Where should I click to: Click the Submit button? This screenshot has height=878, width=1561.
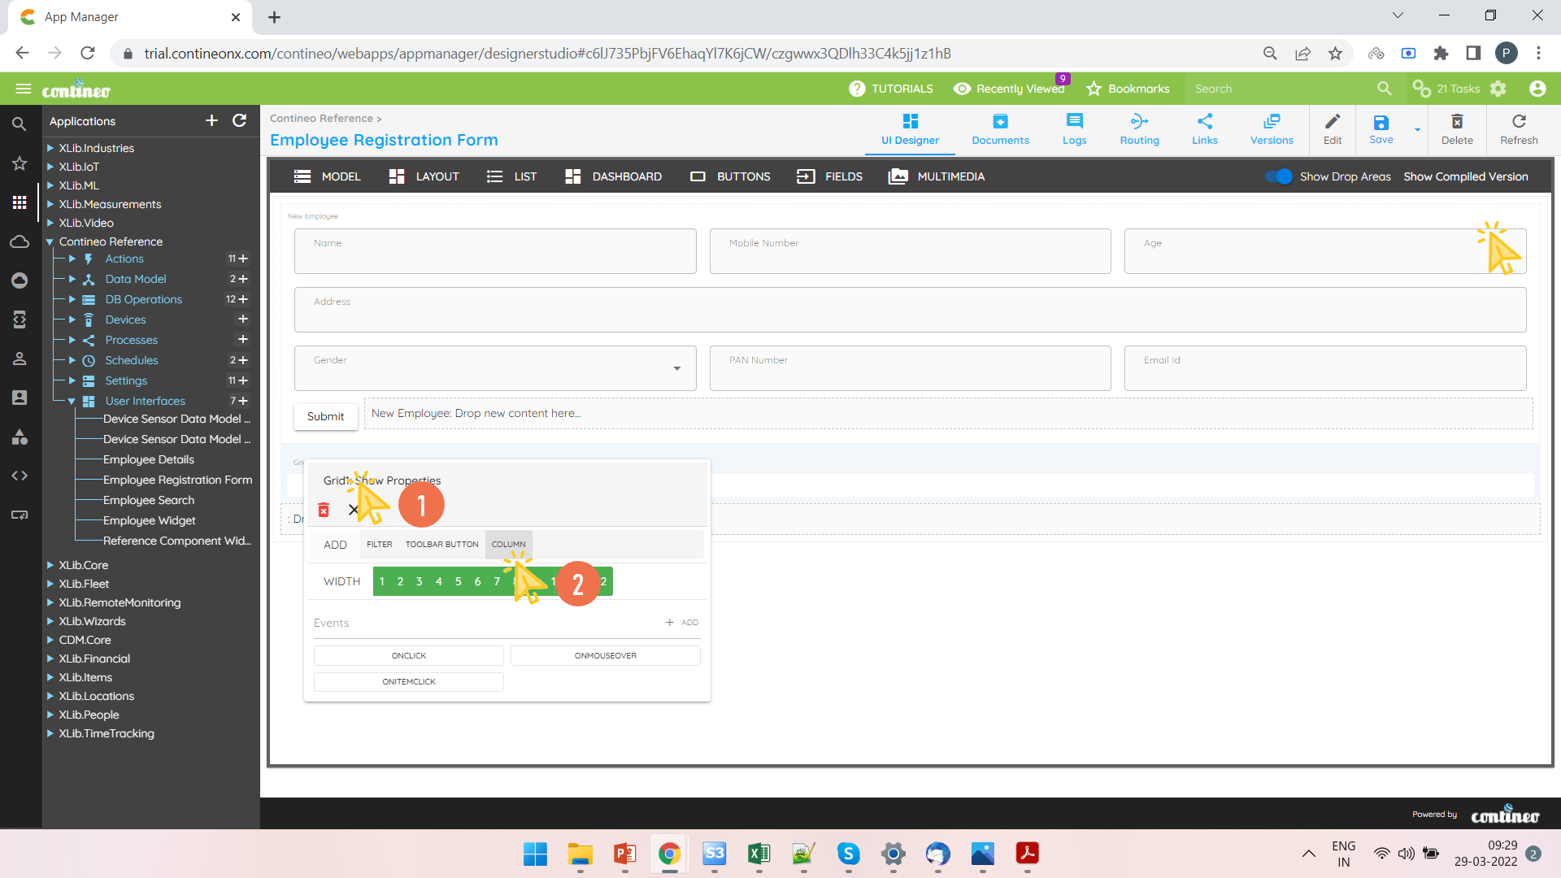click(325, 416)
